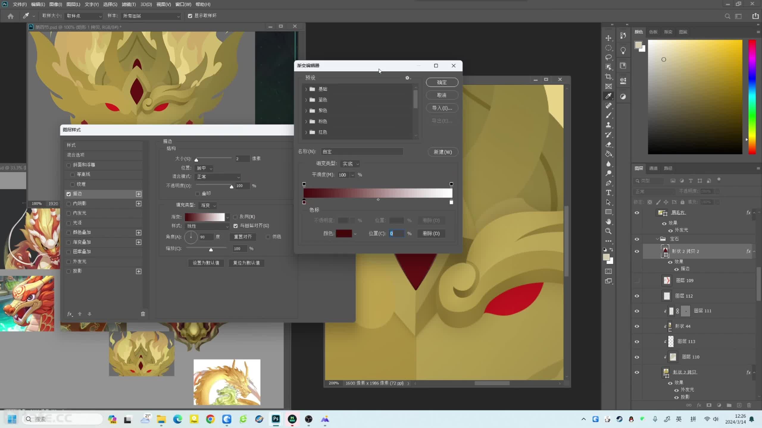762x428 pixels.
Task: Click the Frame tool icon
Action: tap(608, 86)
